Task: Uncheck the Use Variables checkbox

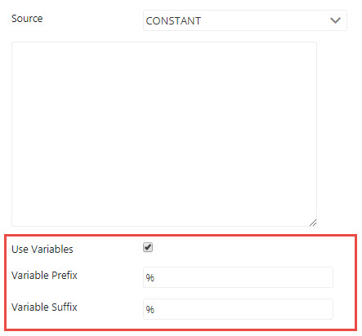Action: tap(148, 247)
